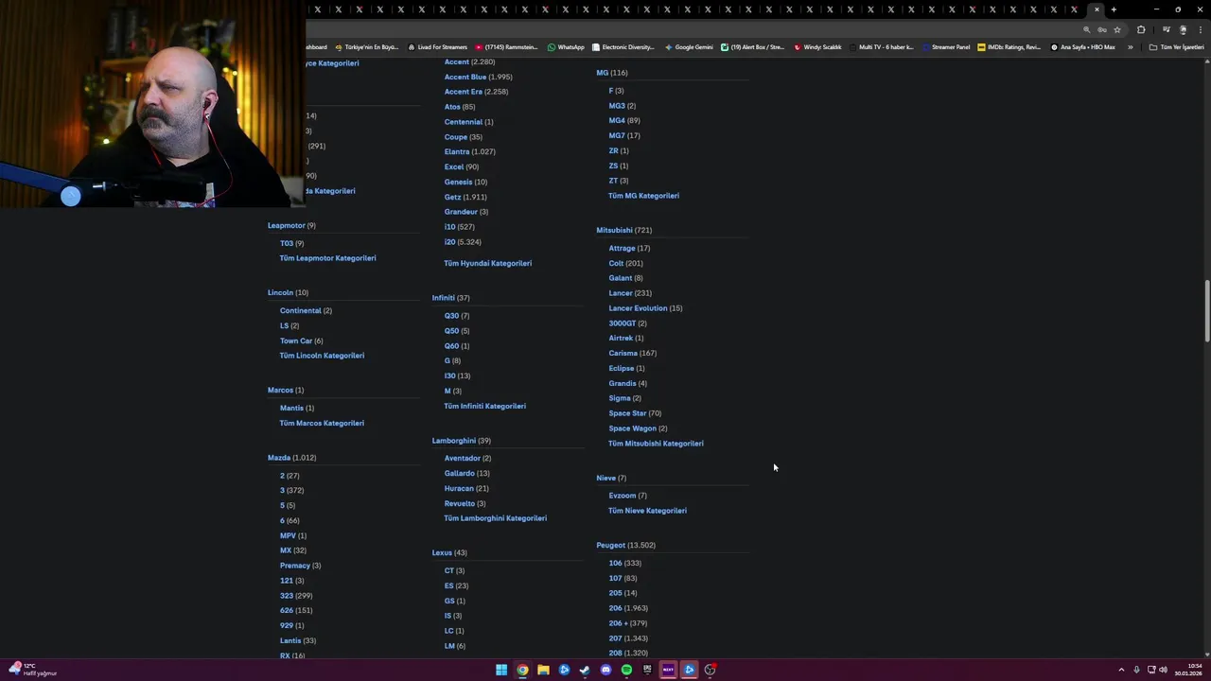The width and height of the screenshot is (1211, 681).
Task: Open the Chrome extensions puzzle icon
Action: pyautogui.click(x=1141, y=29)
